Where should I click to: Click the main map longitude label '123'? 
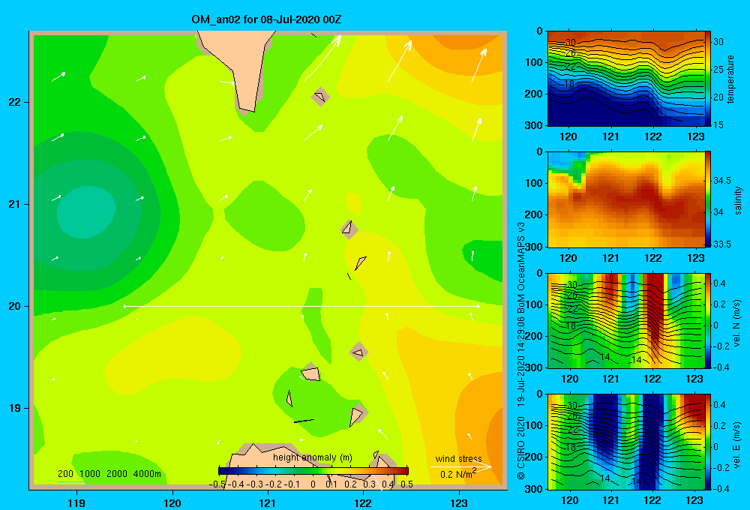[459, 502]
